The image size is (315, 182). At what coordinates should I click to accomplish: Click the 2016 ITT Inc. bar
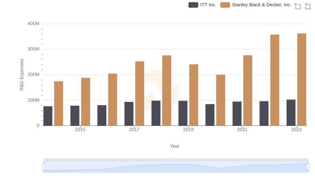(x=102, y=115)
